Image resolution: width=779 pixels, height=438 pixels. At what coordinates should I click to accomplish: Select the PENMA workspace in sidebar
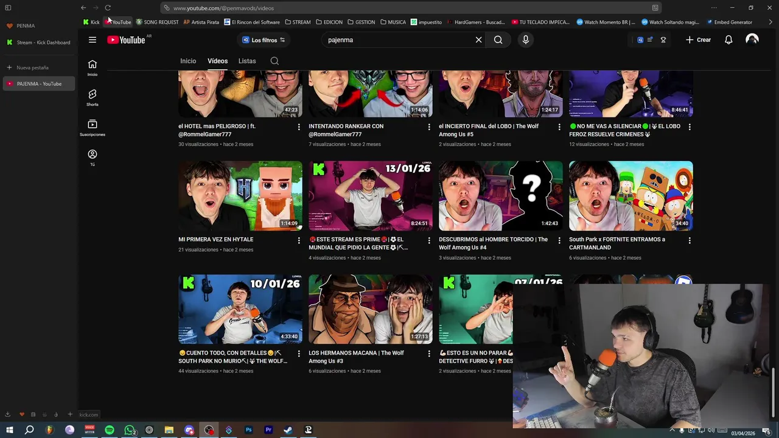click(x=21, y=26)
